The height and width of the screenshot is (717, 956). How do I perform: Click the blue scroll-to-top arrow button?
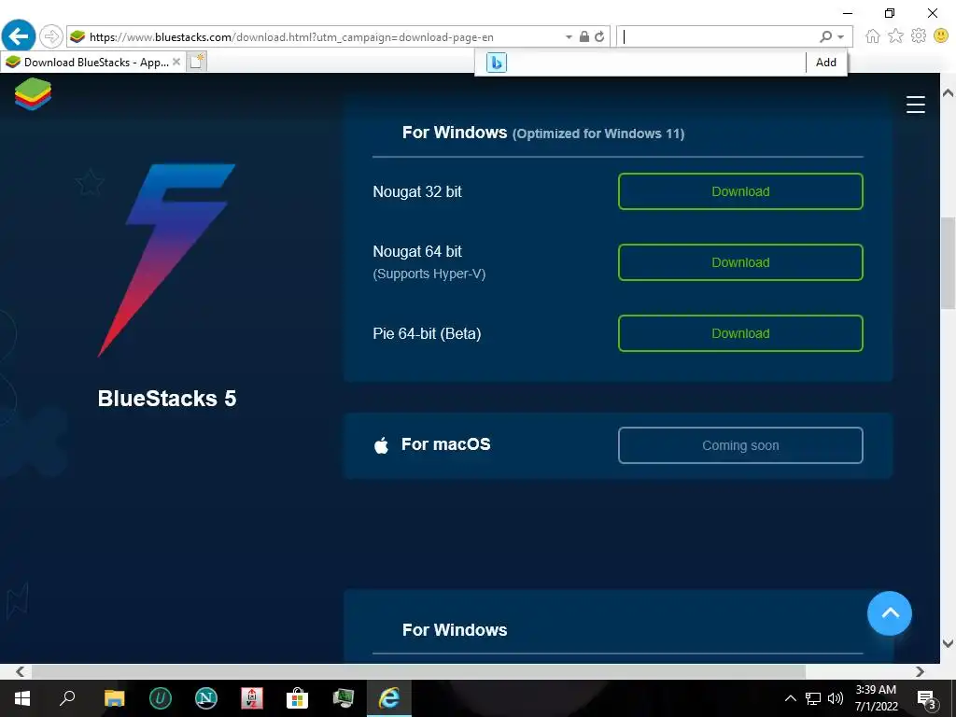coord(890,613)
